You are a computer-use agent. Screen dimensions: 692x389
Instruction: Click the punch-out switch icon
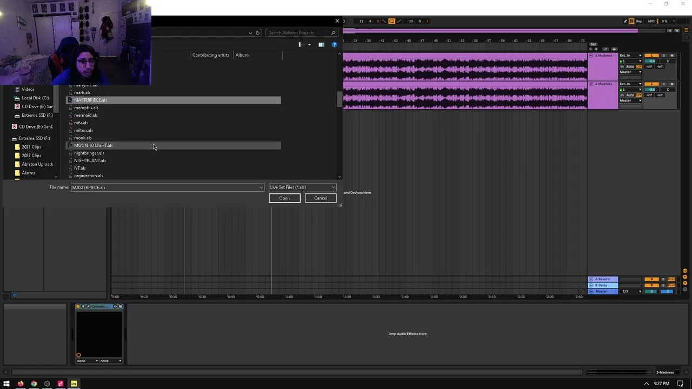tap(398, 21)
